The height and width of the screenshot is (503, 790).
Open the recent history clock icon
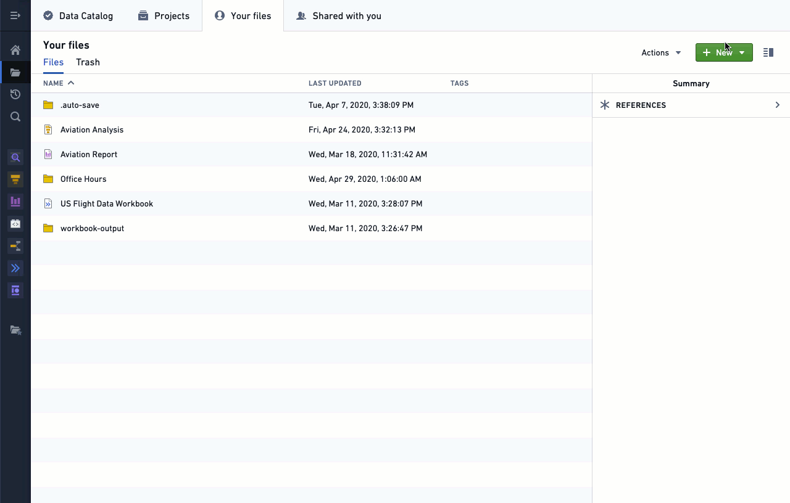tap(15, 94)
